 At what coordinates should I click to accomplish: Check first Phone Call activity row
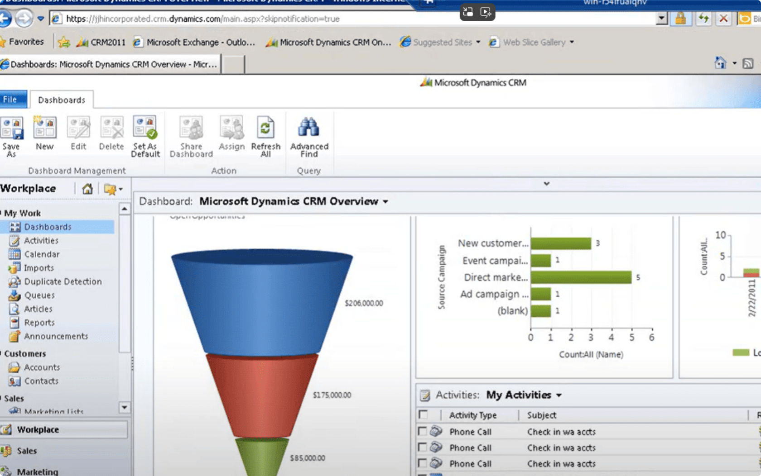pyautogui.click(x=422, y=431)
